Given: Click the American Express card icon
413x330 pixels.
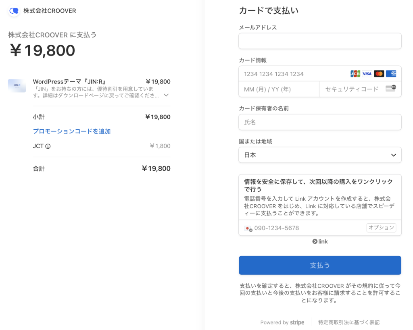Looking at the screenshot, I should tap(391, 74).
